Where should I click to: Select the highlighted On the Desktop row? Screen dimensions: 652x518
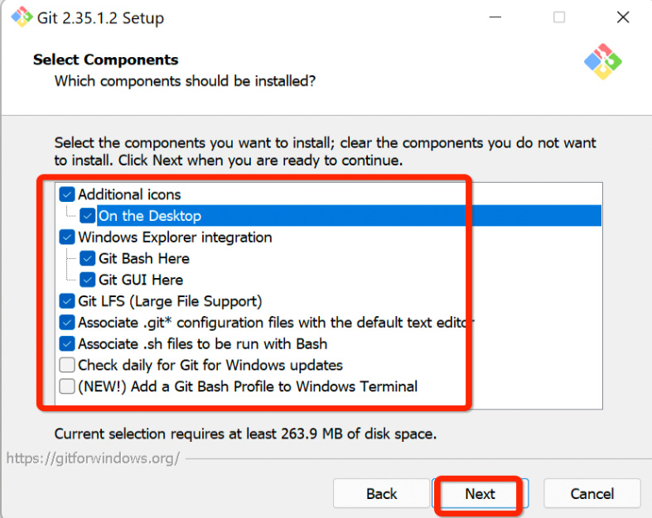click(x=349, y=216)
